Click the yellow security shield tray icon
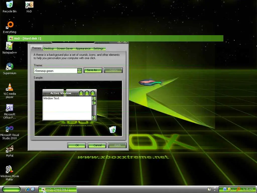257x193 pixels. pyautogui.click(x=229, y=189)
